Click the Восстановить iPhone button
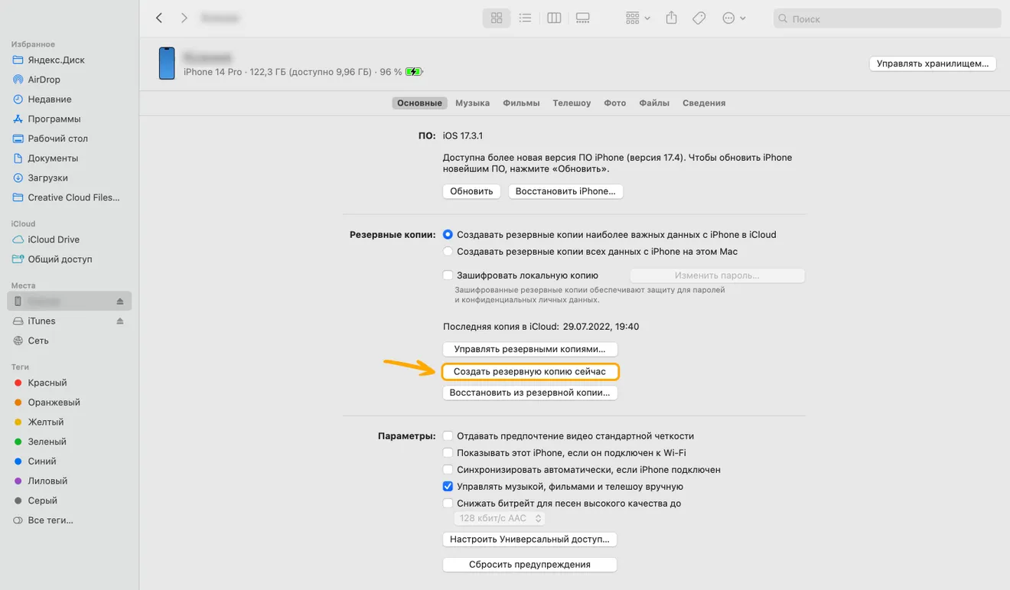This screenshot has height=590, width=1010. [565, 191]
